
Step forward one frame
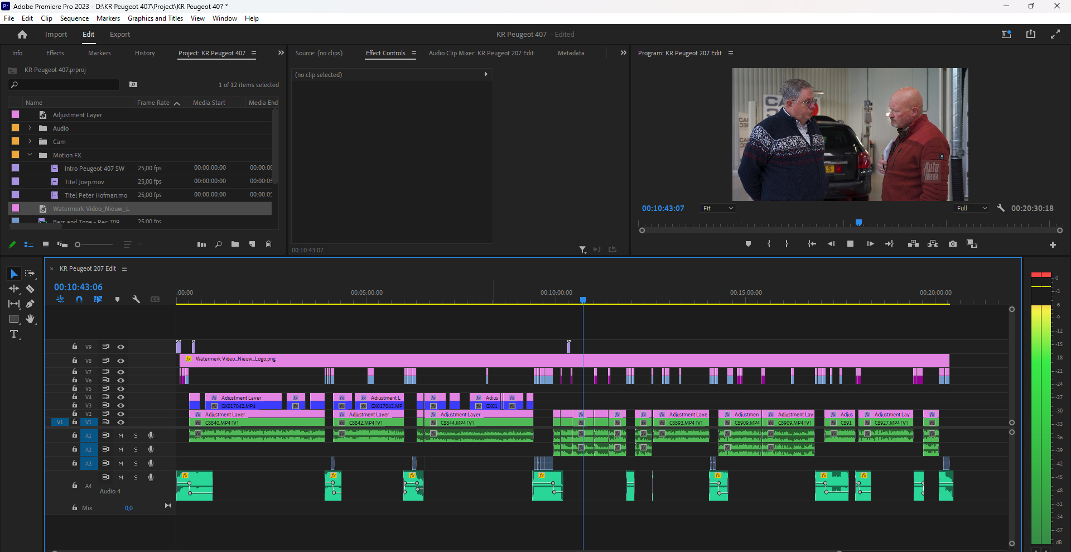coord(870,244)
